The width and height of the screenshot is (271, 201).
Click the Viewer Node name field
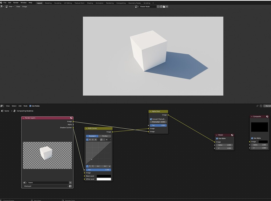pyautogui.click(x=148, y=7)
